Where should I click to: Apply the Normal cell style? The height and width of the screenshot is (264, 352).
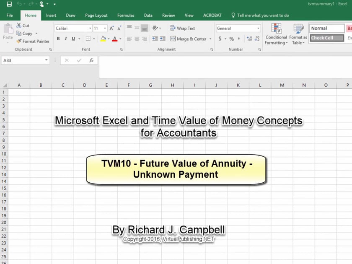point(326,28)
